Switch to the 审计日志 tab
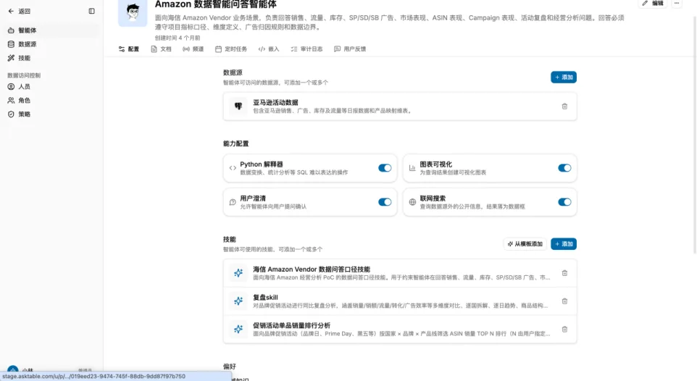697x381 pixels. (x=306, y=49)
